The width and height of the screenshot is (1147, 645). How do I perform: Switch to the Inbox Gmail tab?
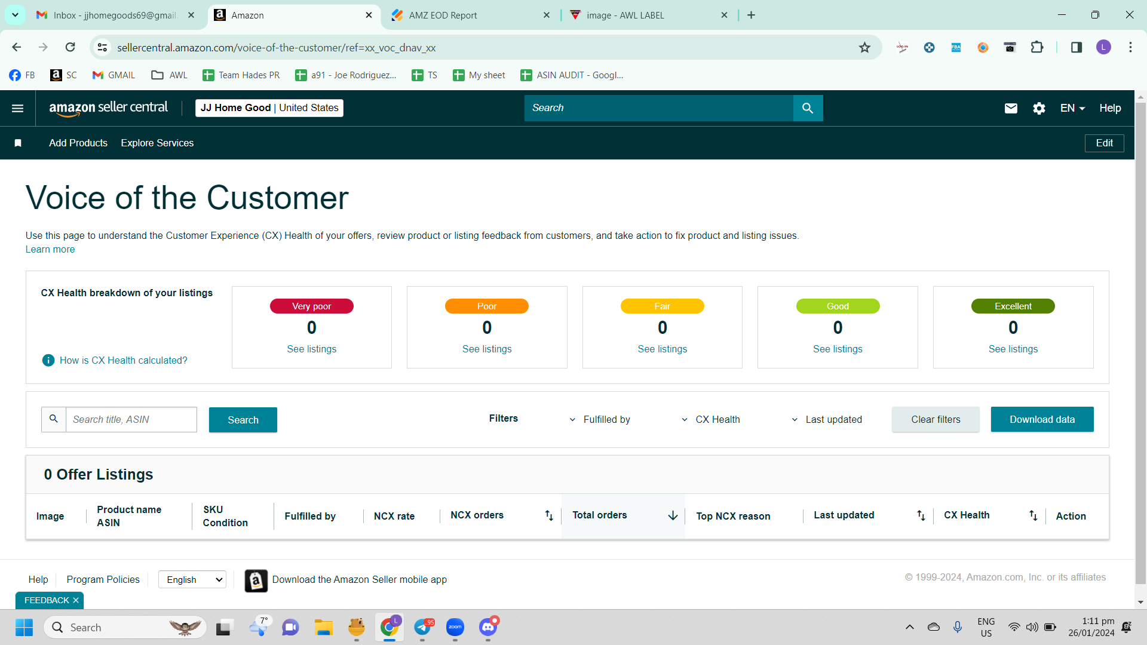[115, 16]
